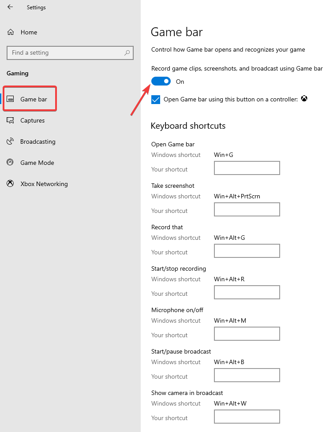
Task: Click the Open Game bar shortcut label
Action: click(172, 145)
